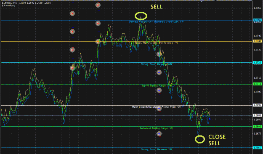Select the 'Strong, Pivot, Reverse 2/8' label

click(x=156, y=149)
